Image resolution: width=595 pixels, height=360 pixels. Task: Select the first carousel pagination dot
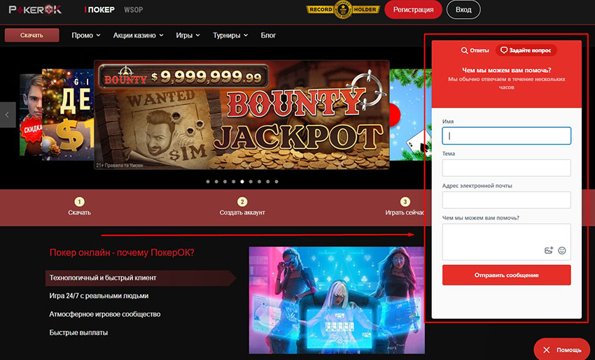208,182
